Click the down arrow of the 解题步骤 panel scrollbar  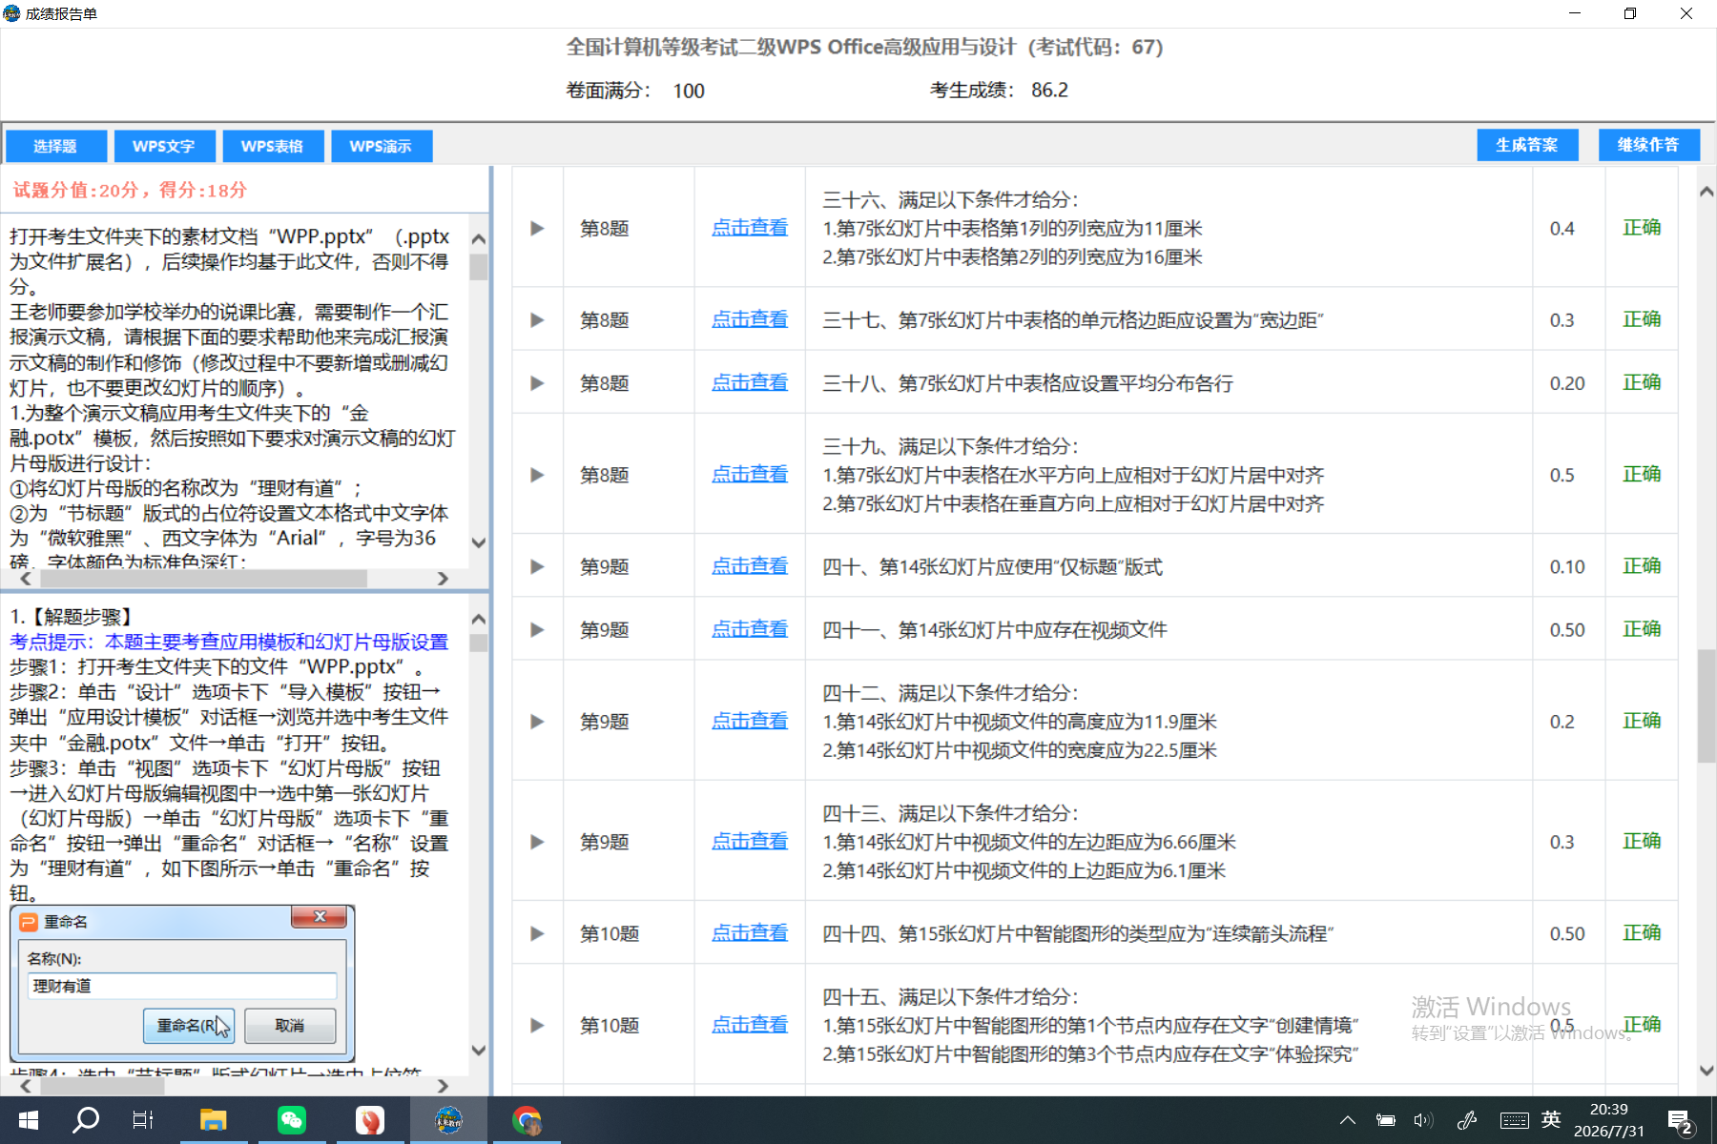(479, 1050)
